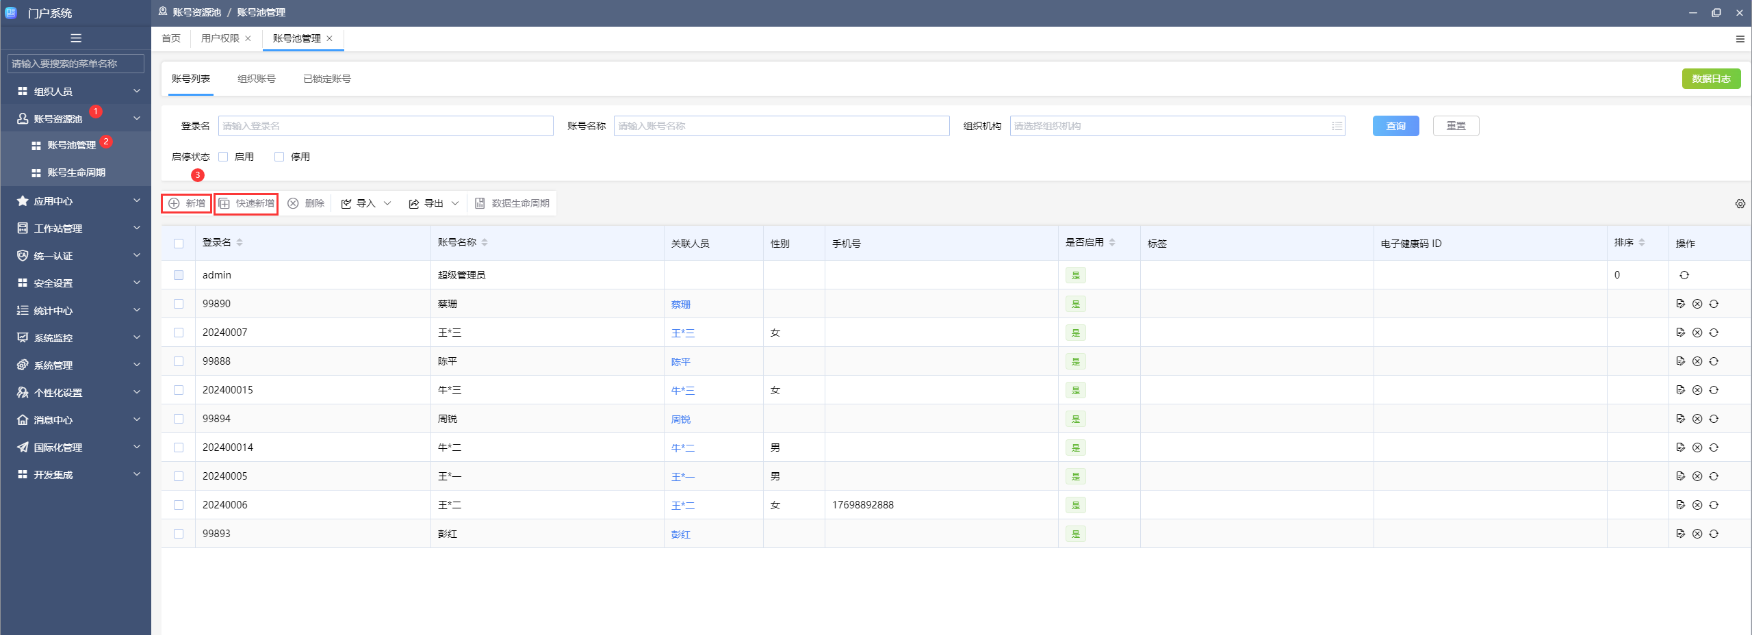Select the checkbox for row 99888
The height and width of the screenshot is (635, 1752).
(179, 361)
